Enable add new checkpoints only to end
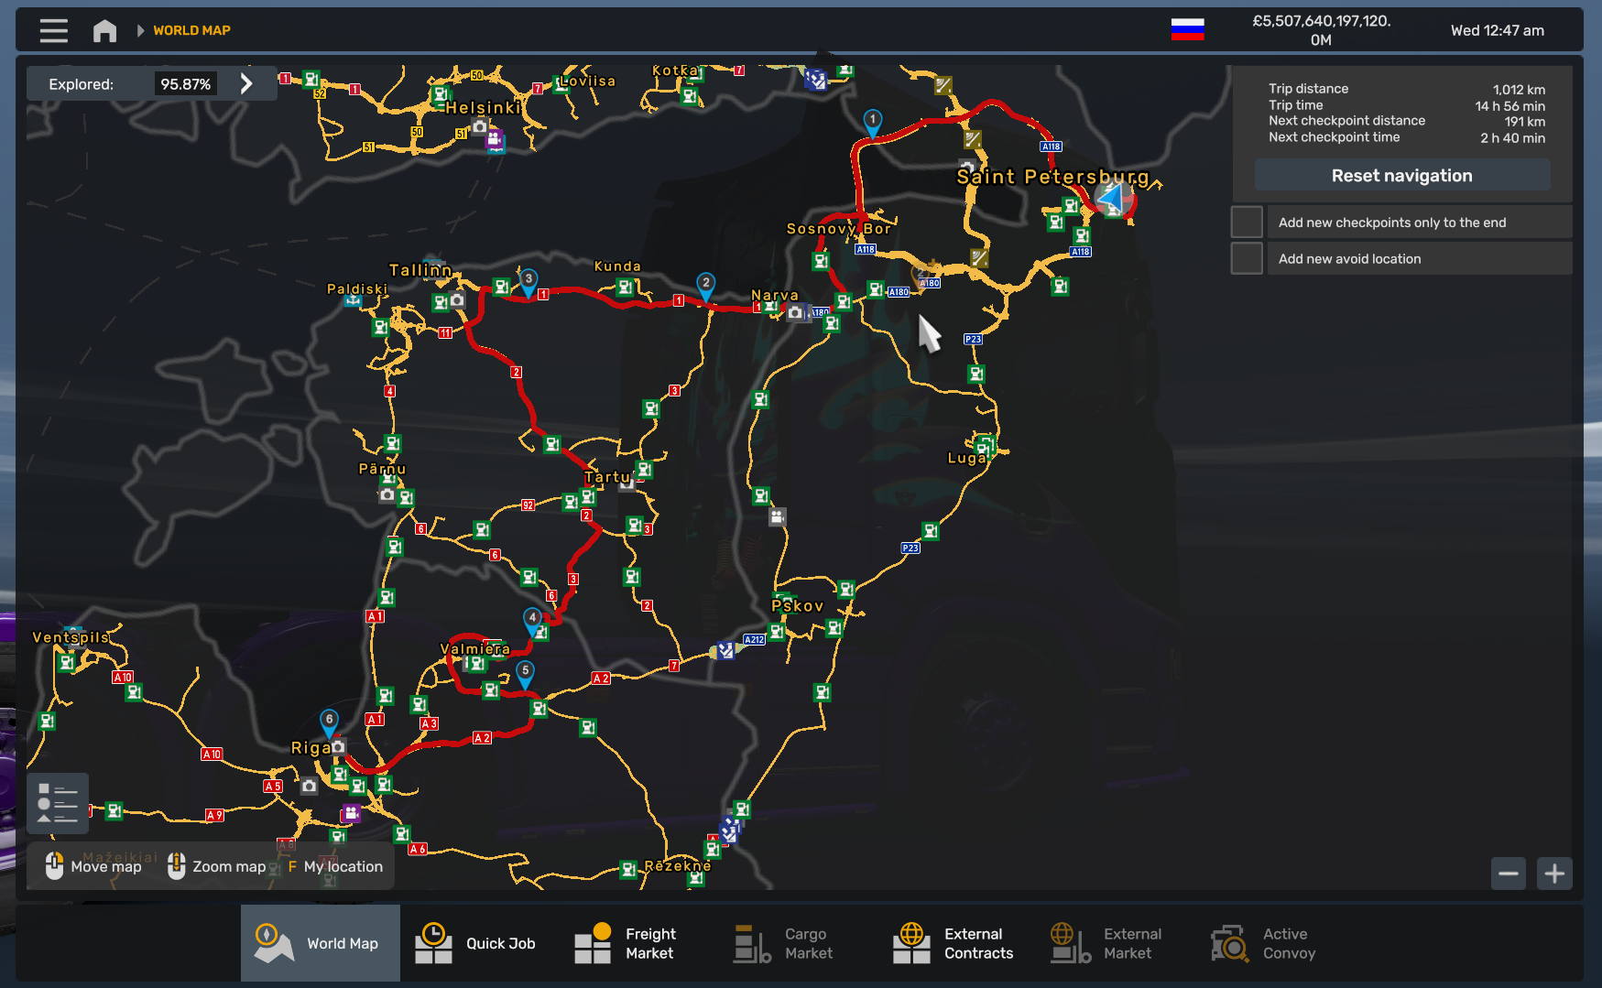 pos(1246,223)
